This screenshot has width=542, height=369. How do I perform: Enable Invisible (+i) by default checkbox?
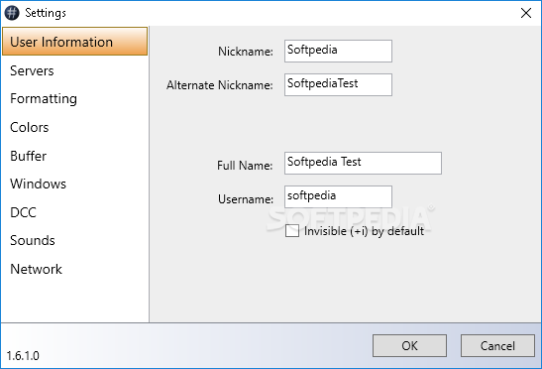click(292, 231)
